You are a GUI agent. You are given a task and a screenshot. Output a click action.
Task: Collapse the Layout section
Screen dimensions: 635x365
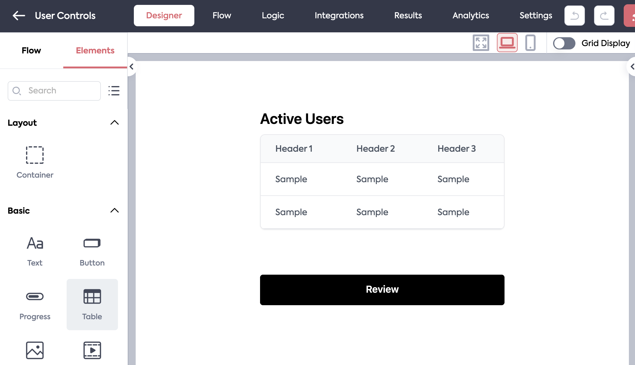(114, 123)
